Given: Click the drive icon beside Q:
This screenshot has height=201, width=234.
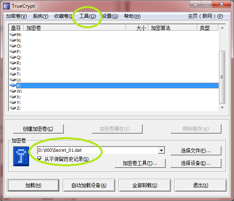Looking at the screenshot, I should coord(13,57).
